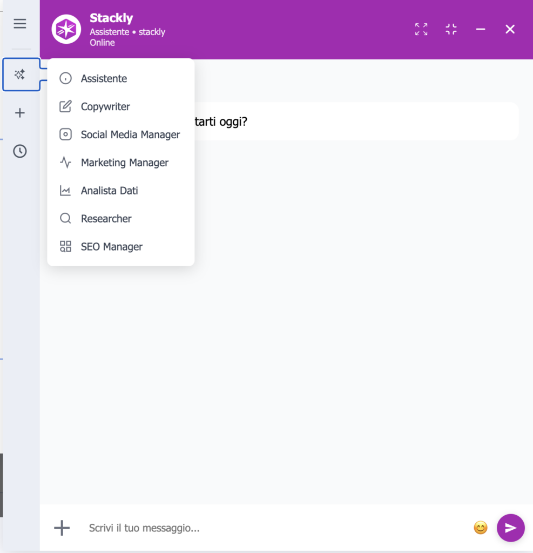
Task: Select Assistente from the menu
Action: click(x=120, y=78)
